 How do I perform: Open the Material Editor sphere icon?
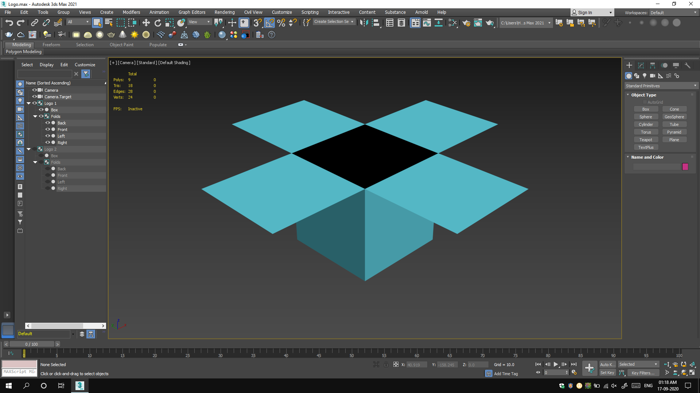click(x=222, y=35)
